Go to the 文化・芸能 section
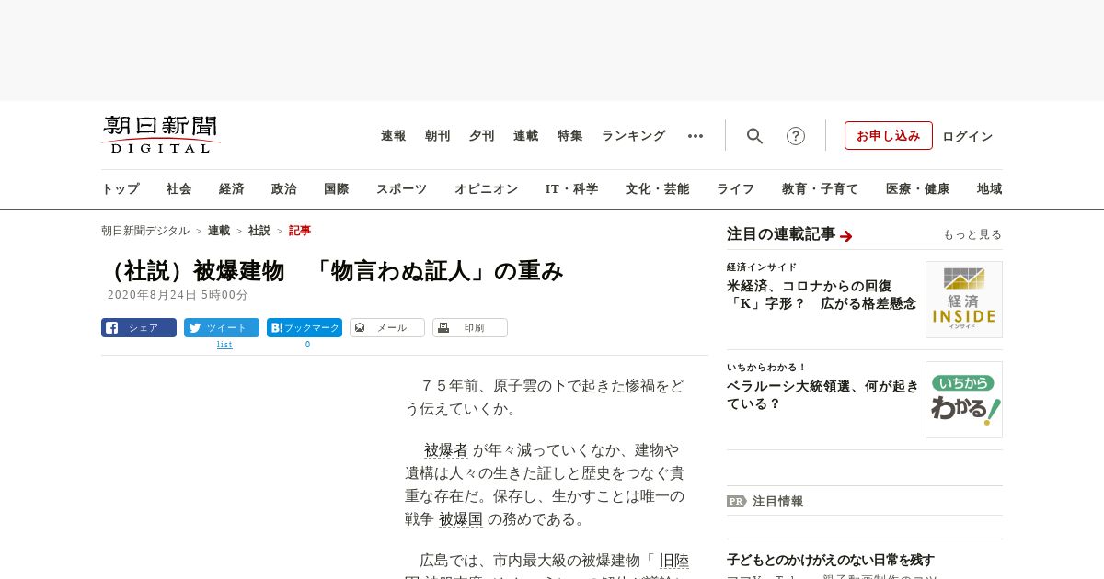 pos(658,189)
